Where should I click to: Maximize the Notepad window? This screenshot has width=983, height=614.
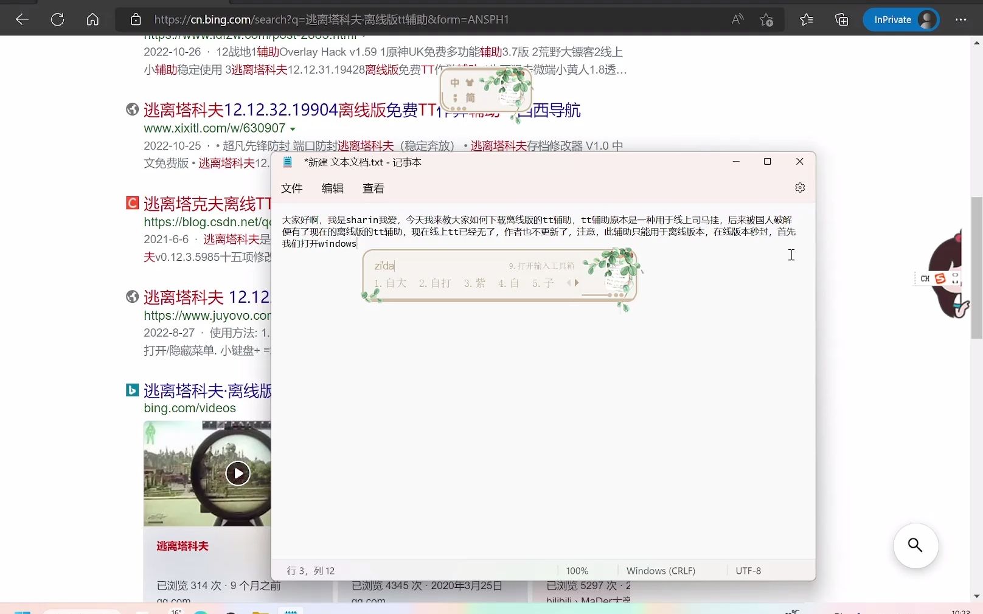pos(768,162)
